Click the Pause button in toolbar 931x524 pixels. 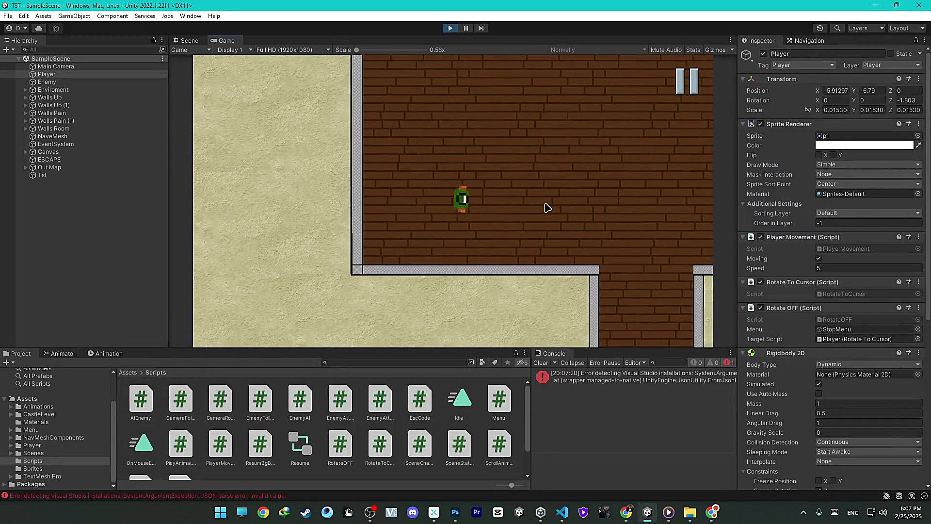point(466,28)
